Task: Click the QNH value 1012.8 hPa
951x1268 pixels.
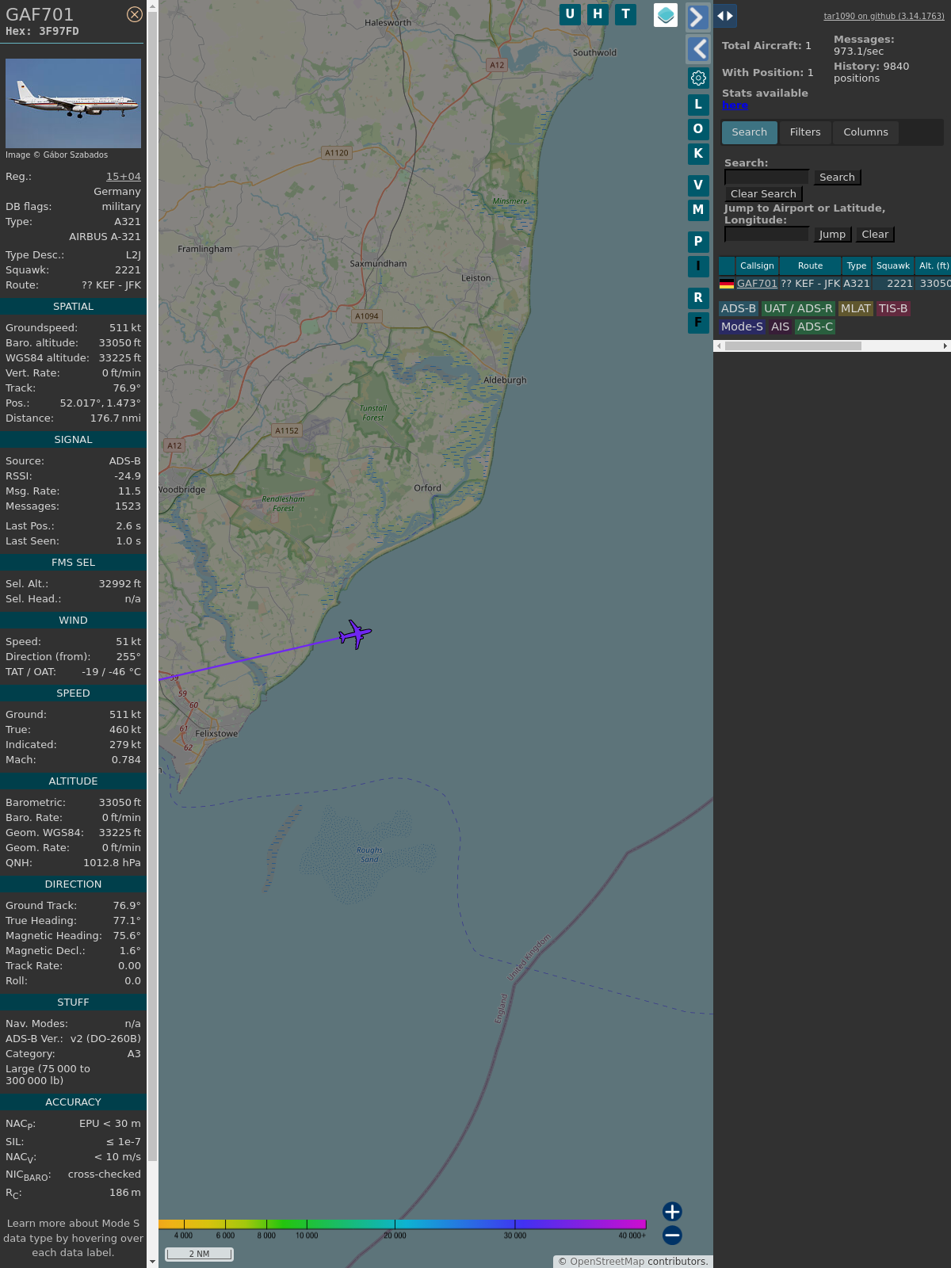Action: click(112, 863)
